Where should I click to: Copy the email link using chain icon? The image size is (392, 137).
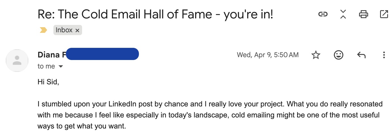(323, 14)
